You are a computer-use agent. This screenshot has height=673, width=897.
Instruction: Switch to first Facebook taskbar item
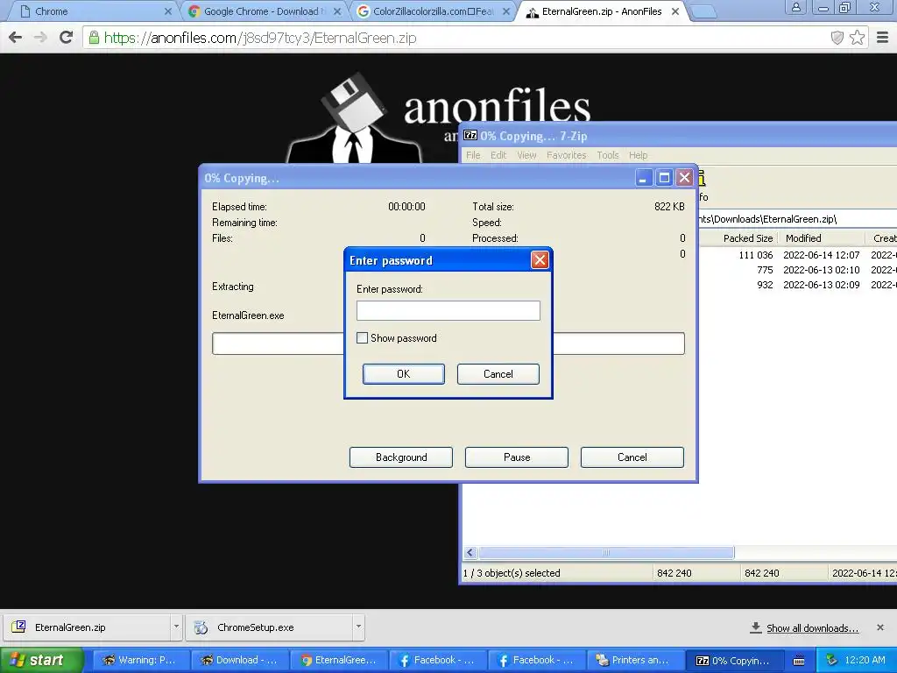[x=438, y=660]
